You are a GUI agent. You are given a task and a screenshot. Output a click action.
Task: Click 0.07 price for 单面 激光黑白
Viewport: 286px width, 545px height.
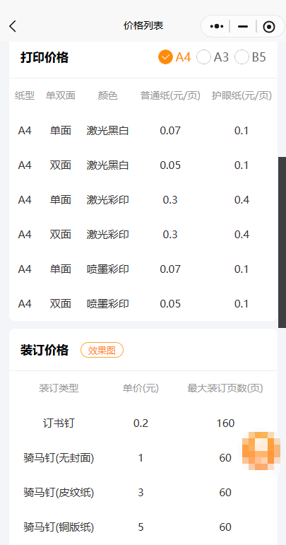[x=170, y=131]
